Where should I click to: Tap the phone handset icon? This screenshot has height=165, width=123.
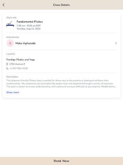click(7, 68)
